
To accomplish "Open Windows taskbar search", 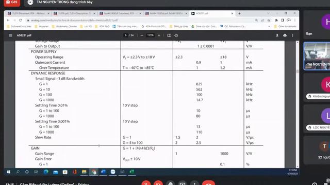I will tap(18, 172).
